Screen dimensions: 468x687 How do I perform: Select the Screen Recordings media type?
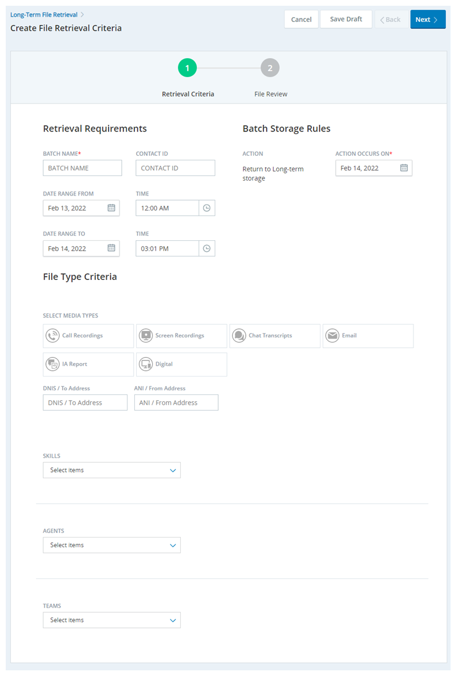tap(181, 336)
